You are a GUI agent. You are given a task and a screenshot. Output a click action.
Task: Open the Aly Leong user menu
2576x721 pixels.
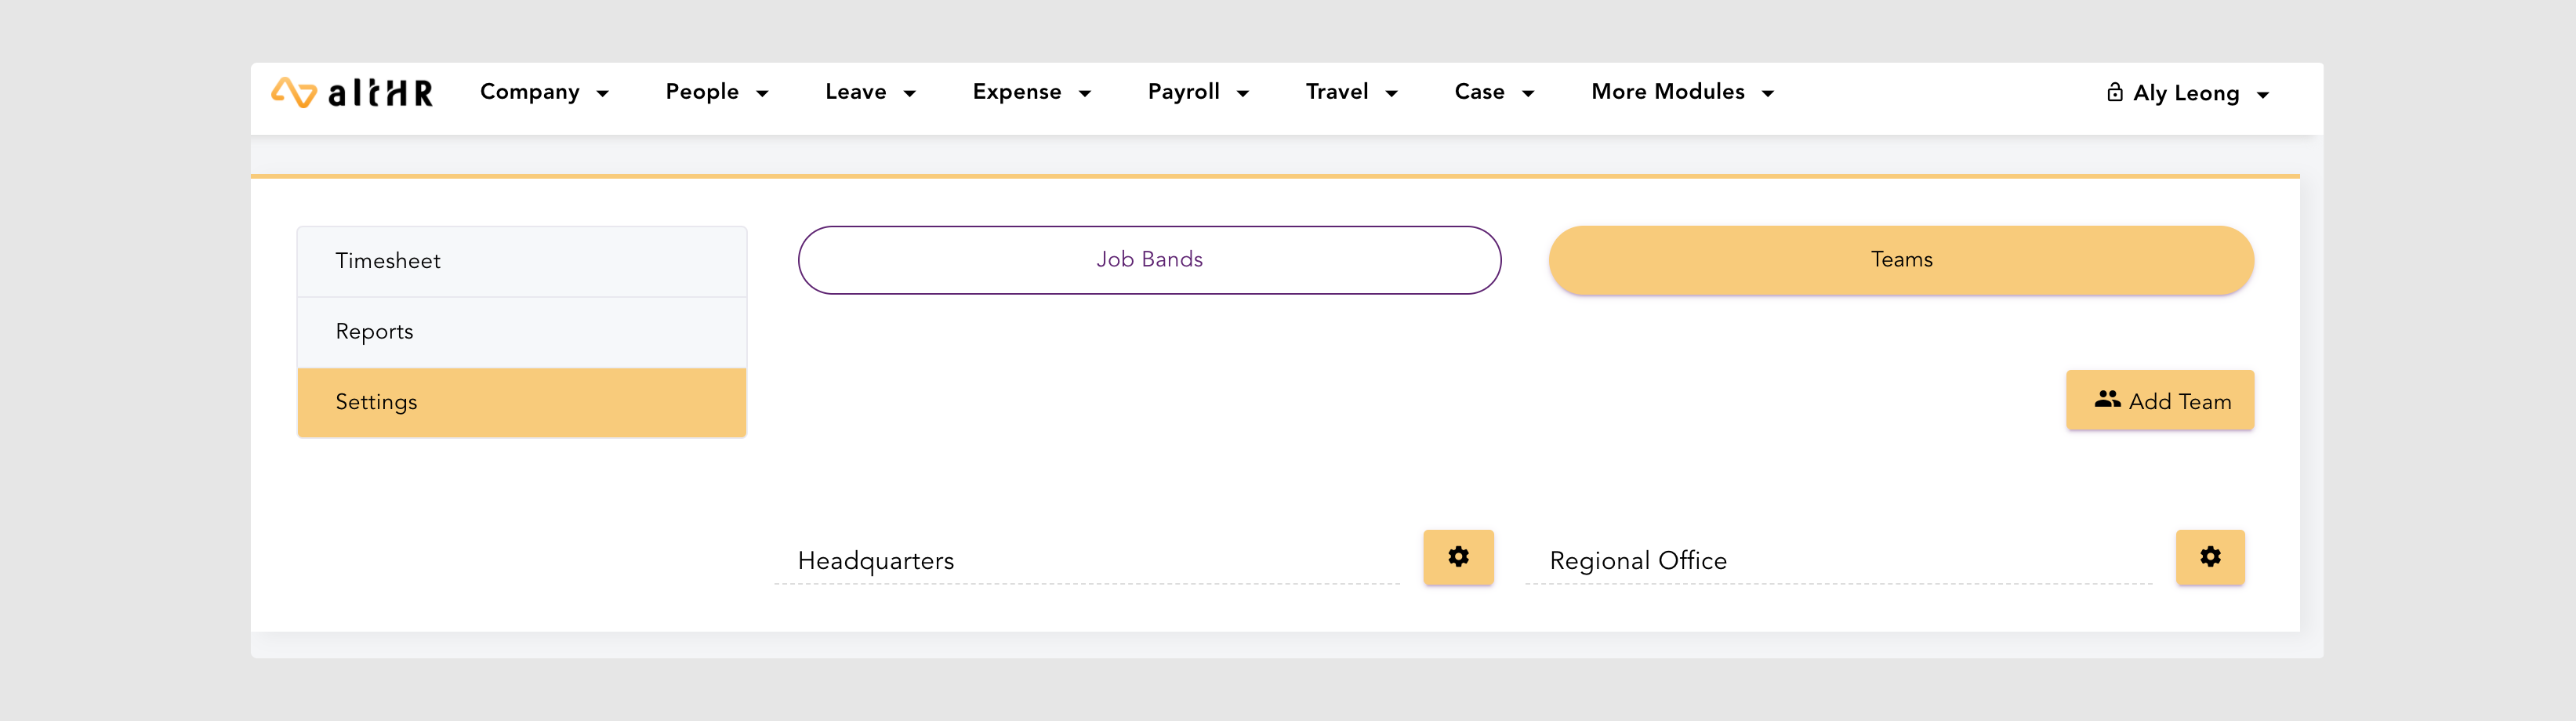point(2198,94)
